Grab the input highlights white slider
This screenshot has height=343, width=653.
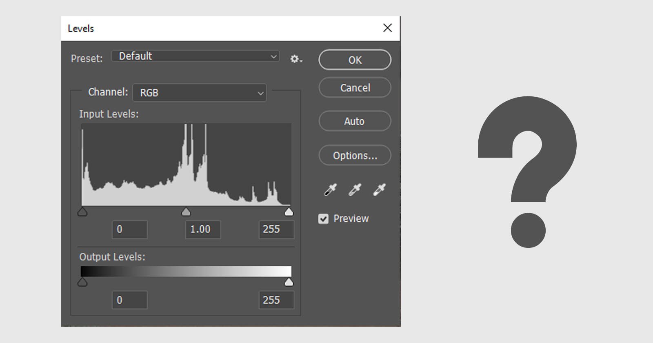[x=289, y=212]
